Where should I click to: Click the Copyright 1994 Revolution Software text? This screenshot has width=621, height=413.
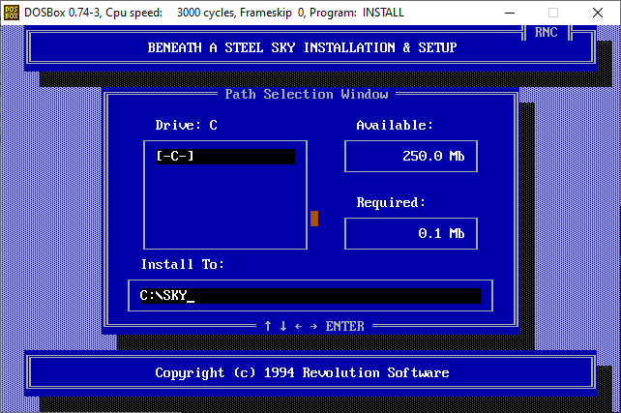click(302, 372)
